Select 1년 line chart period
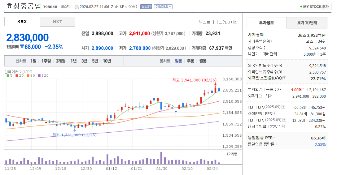The image size is (337, 175). click(73, 61)
